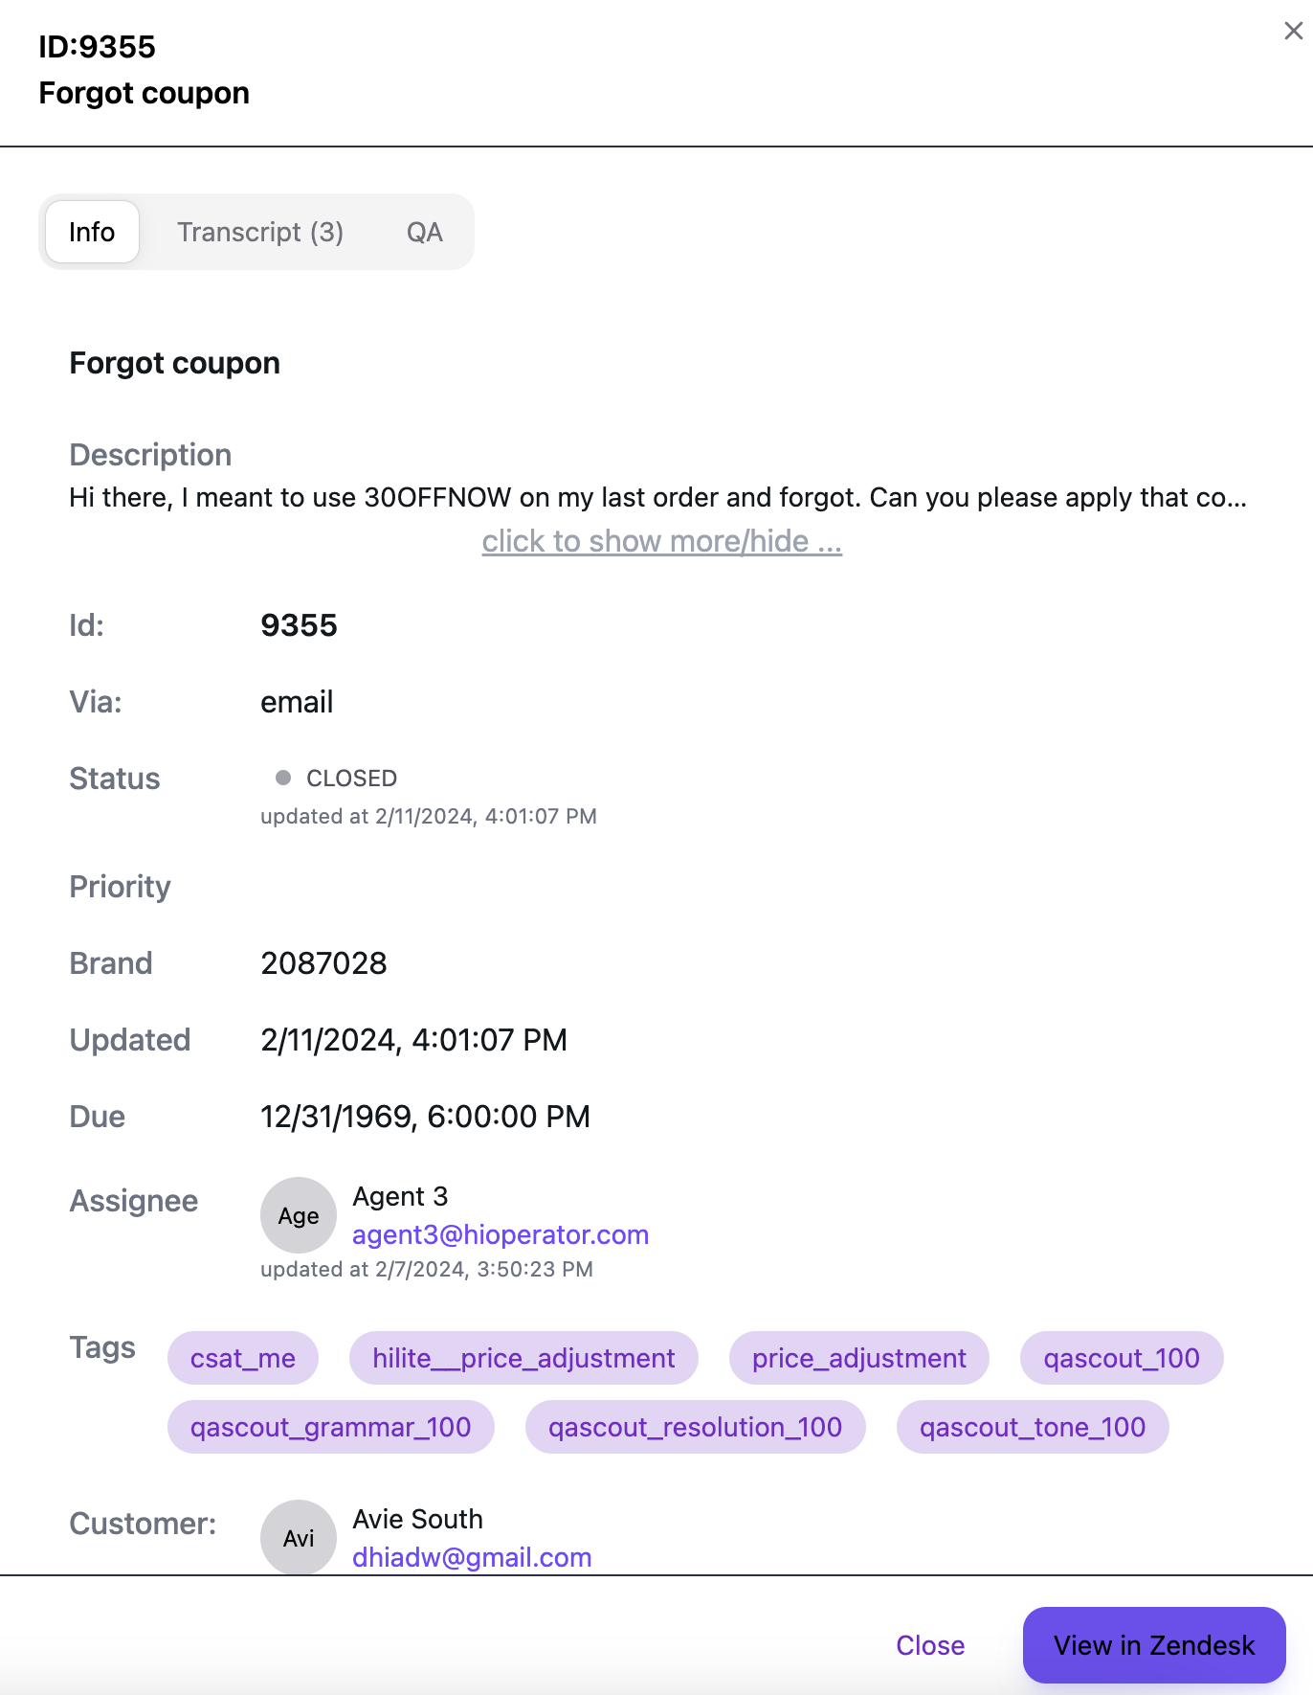Click the CLOSED status indicator dot

pyautogui.click(x=283, y=778)
